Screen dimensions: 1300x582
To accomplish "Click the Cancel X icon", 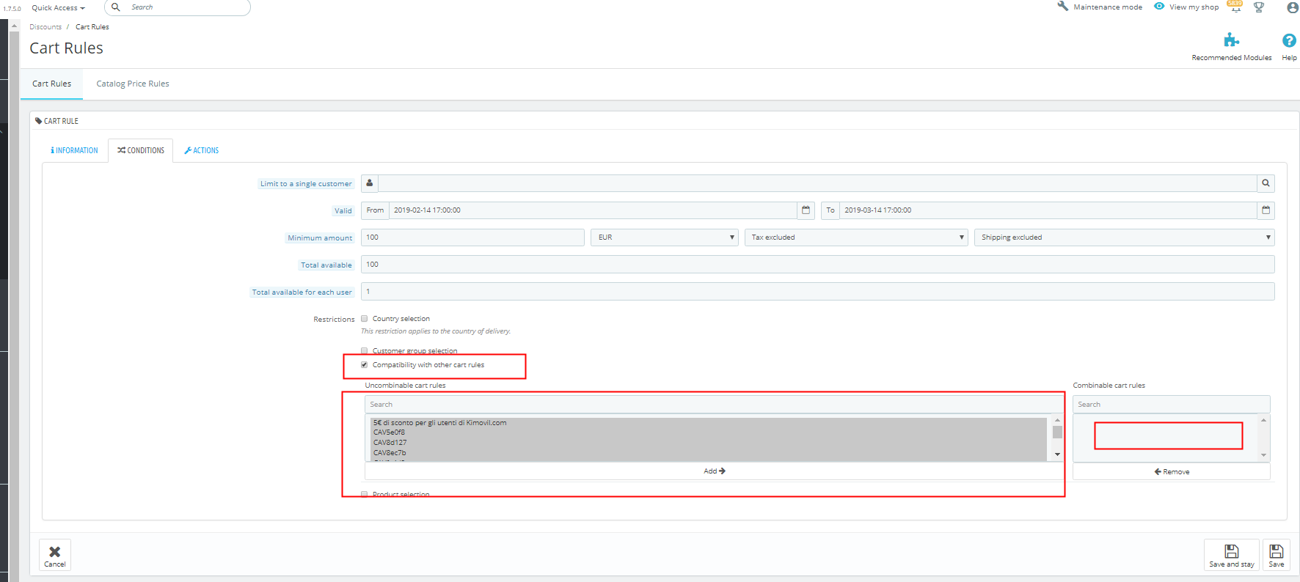I will click(55, 552).
